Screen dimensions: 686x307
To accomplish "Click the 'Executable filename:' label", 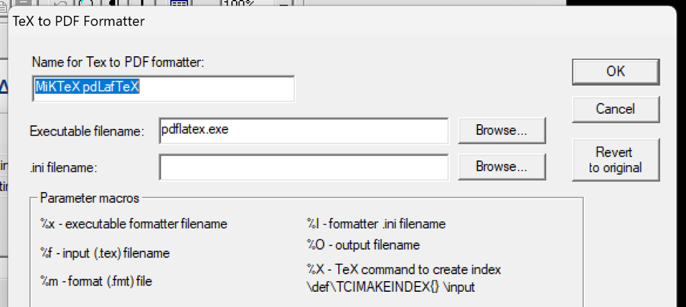I will 87,131.
